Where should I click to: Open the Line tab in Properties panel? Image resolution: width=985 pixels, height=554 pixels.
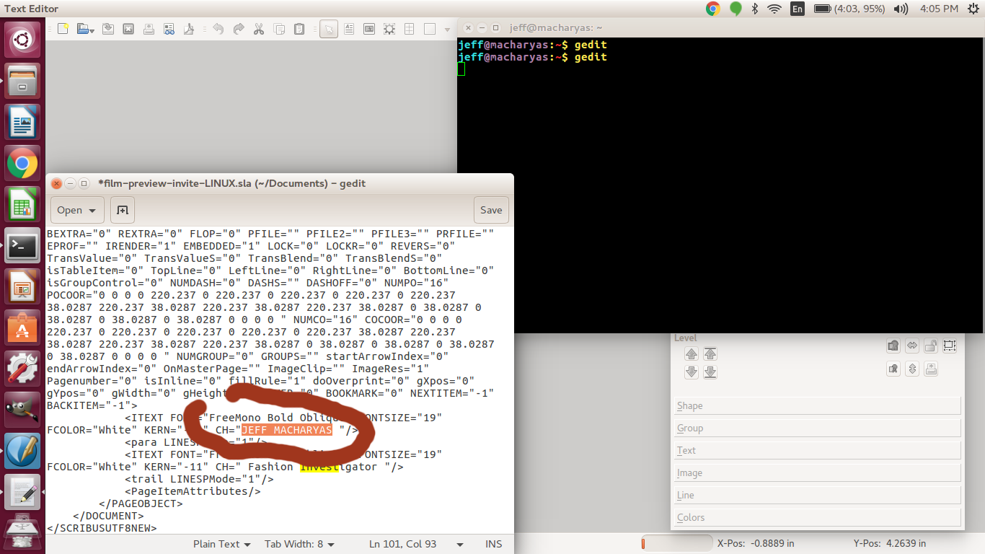click(x=817, y=495)
